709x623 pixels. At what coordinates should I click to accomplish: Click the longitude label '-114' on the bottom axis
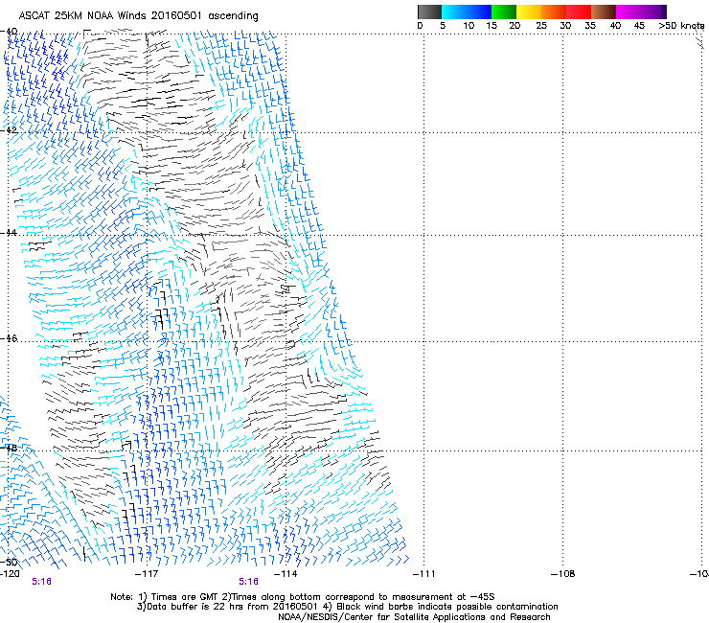286,574
